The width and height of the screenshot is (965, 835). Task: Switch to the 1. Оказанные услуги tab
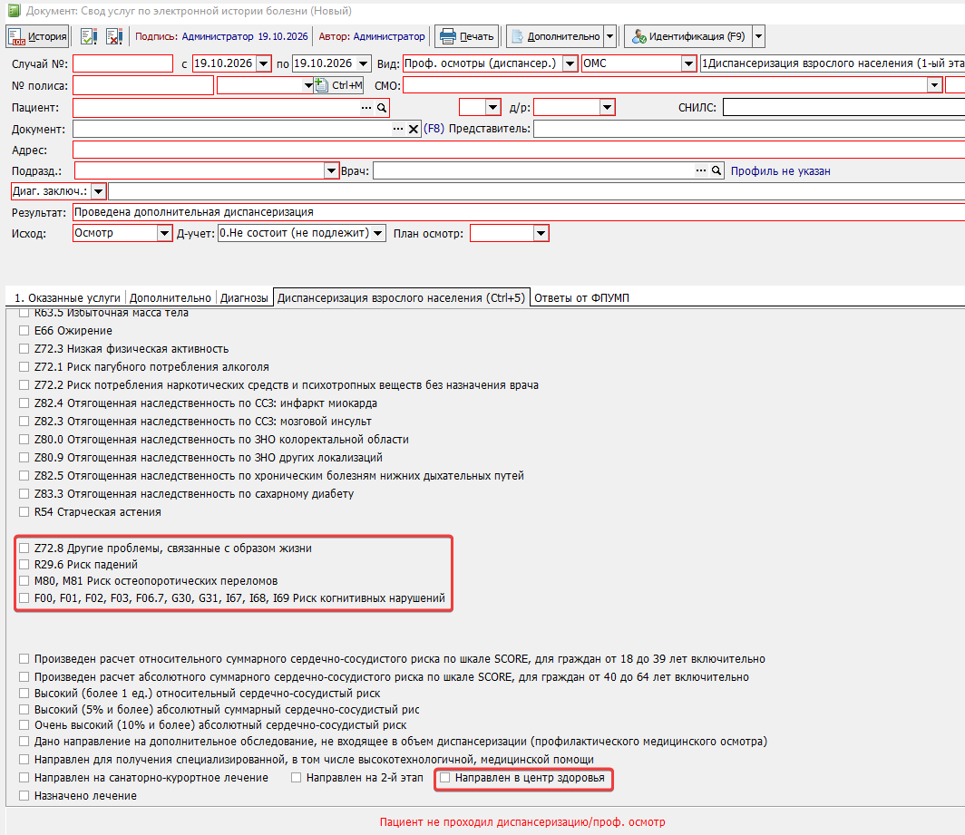pyautogui.click(x=67, y=297)
